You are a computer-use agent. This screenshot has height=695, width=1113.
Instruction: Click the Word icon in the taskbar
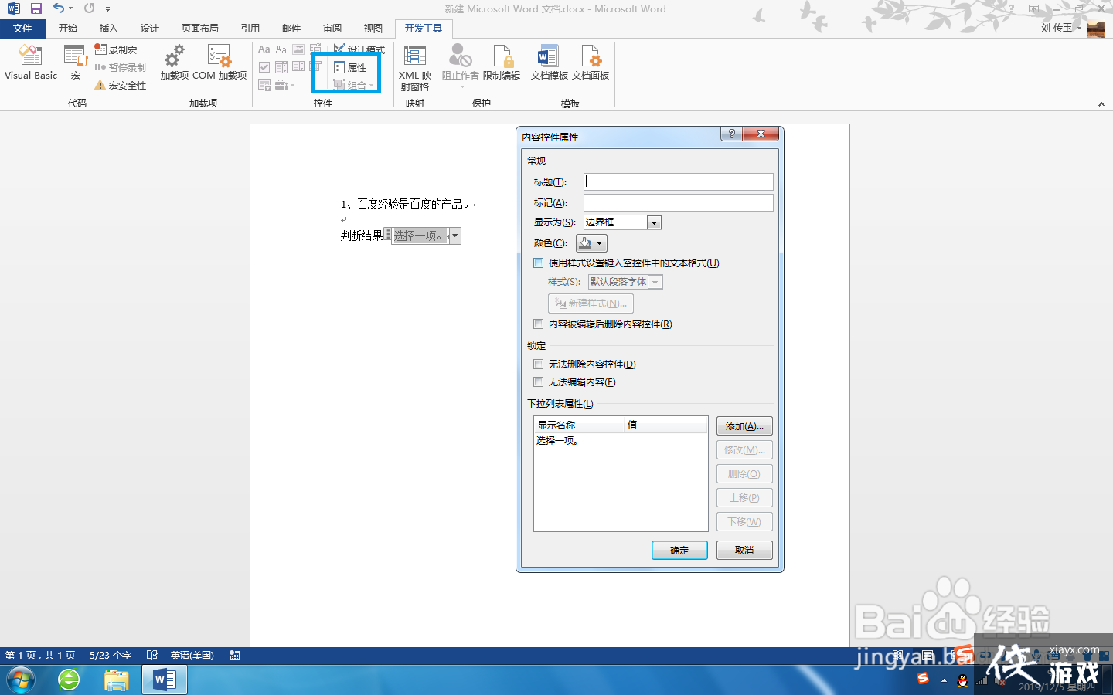coord(165,680)
